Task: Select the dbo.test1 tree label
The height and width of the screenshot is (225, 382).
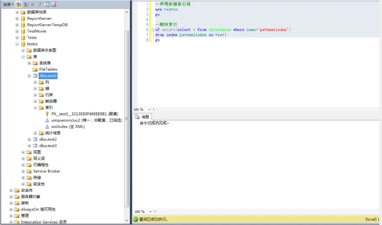Action: tap(48, 76)
